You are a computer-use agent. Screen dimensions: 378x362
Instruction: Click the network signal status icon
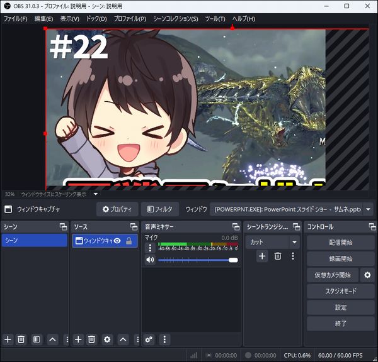(x=193, y=355)
